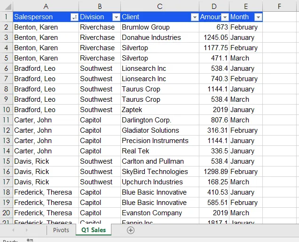
Task: Select Benton, Karen cell in row 2
Action: [x=46, y=27]
